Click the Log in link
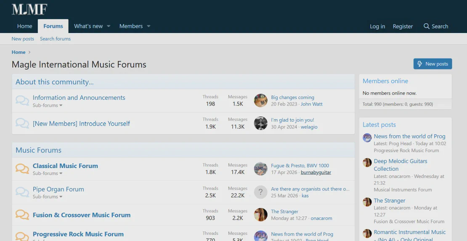Viewport: 467px width, 241px height. pyautogui.click(x=377, y=26)
